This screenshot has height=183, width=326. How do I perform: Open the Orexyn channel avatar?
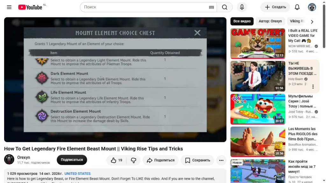9,160
